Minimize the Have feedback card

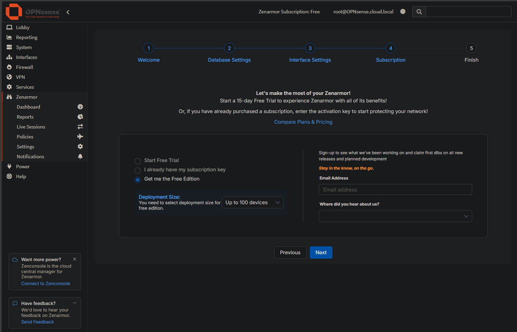[75, 303]
